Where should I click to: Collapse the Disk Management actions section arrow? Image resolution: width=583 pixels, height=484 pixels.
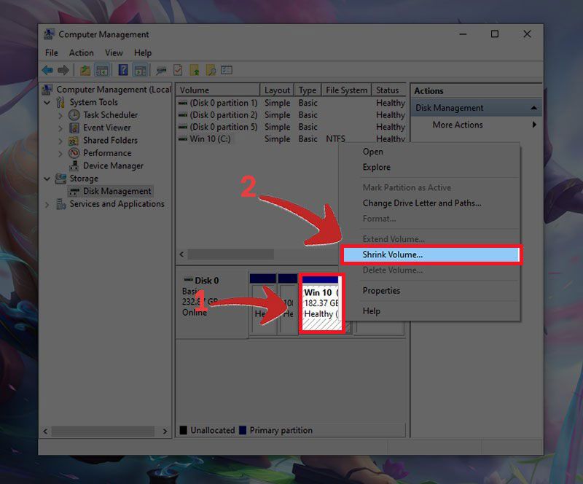tap(534, 108)
